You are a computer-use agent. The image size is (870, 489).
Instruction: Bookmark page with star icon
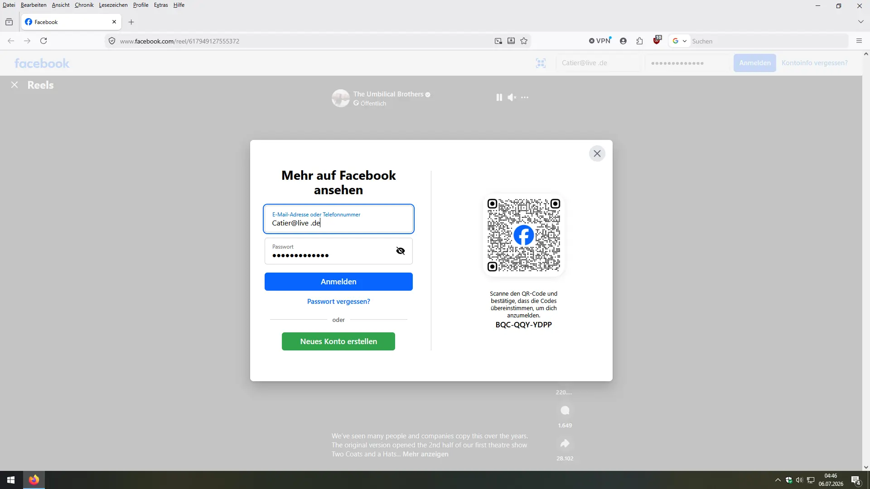click(524, 41)
